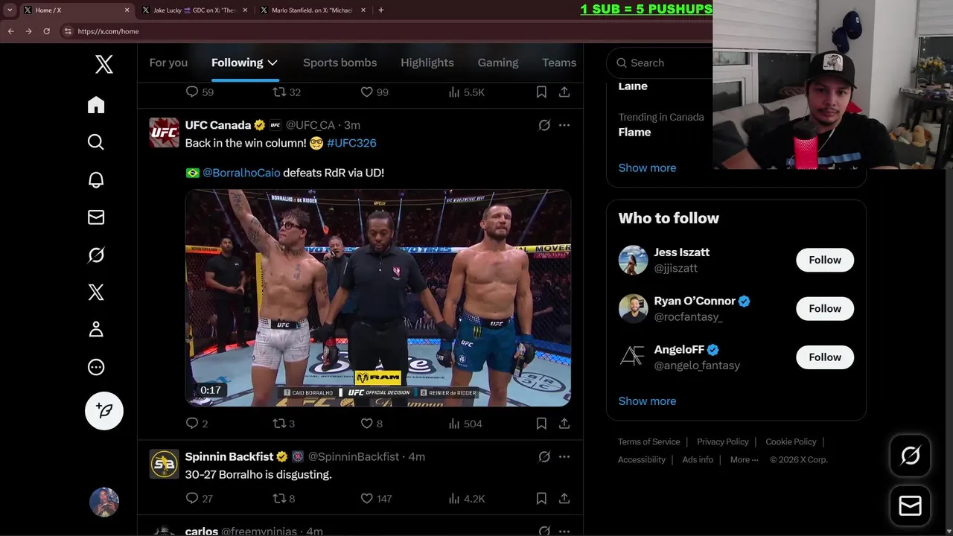This screenshot has width=953, height=536.
Task: Open More options circle in sidebar
Action: tap(96, 367)
